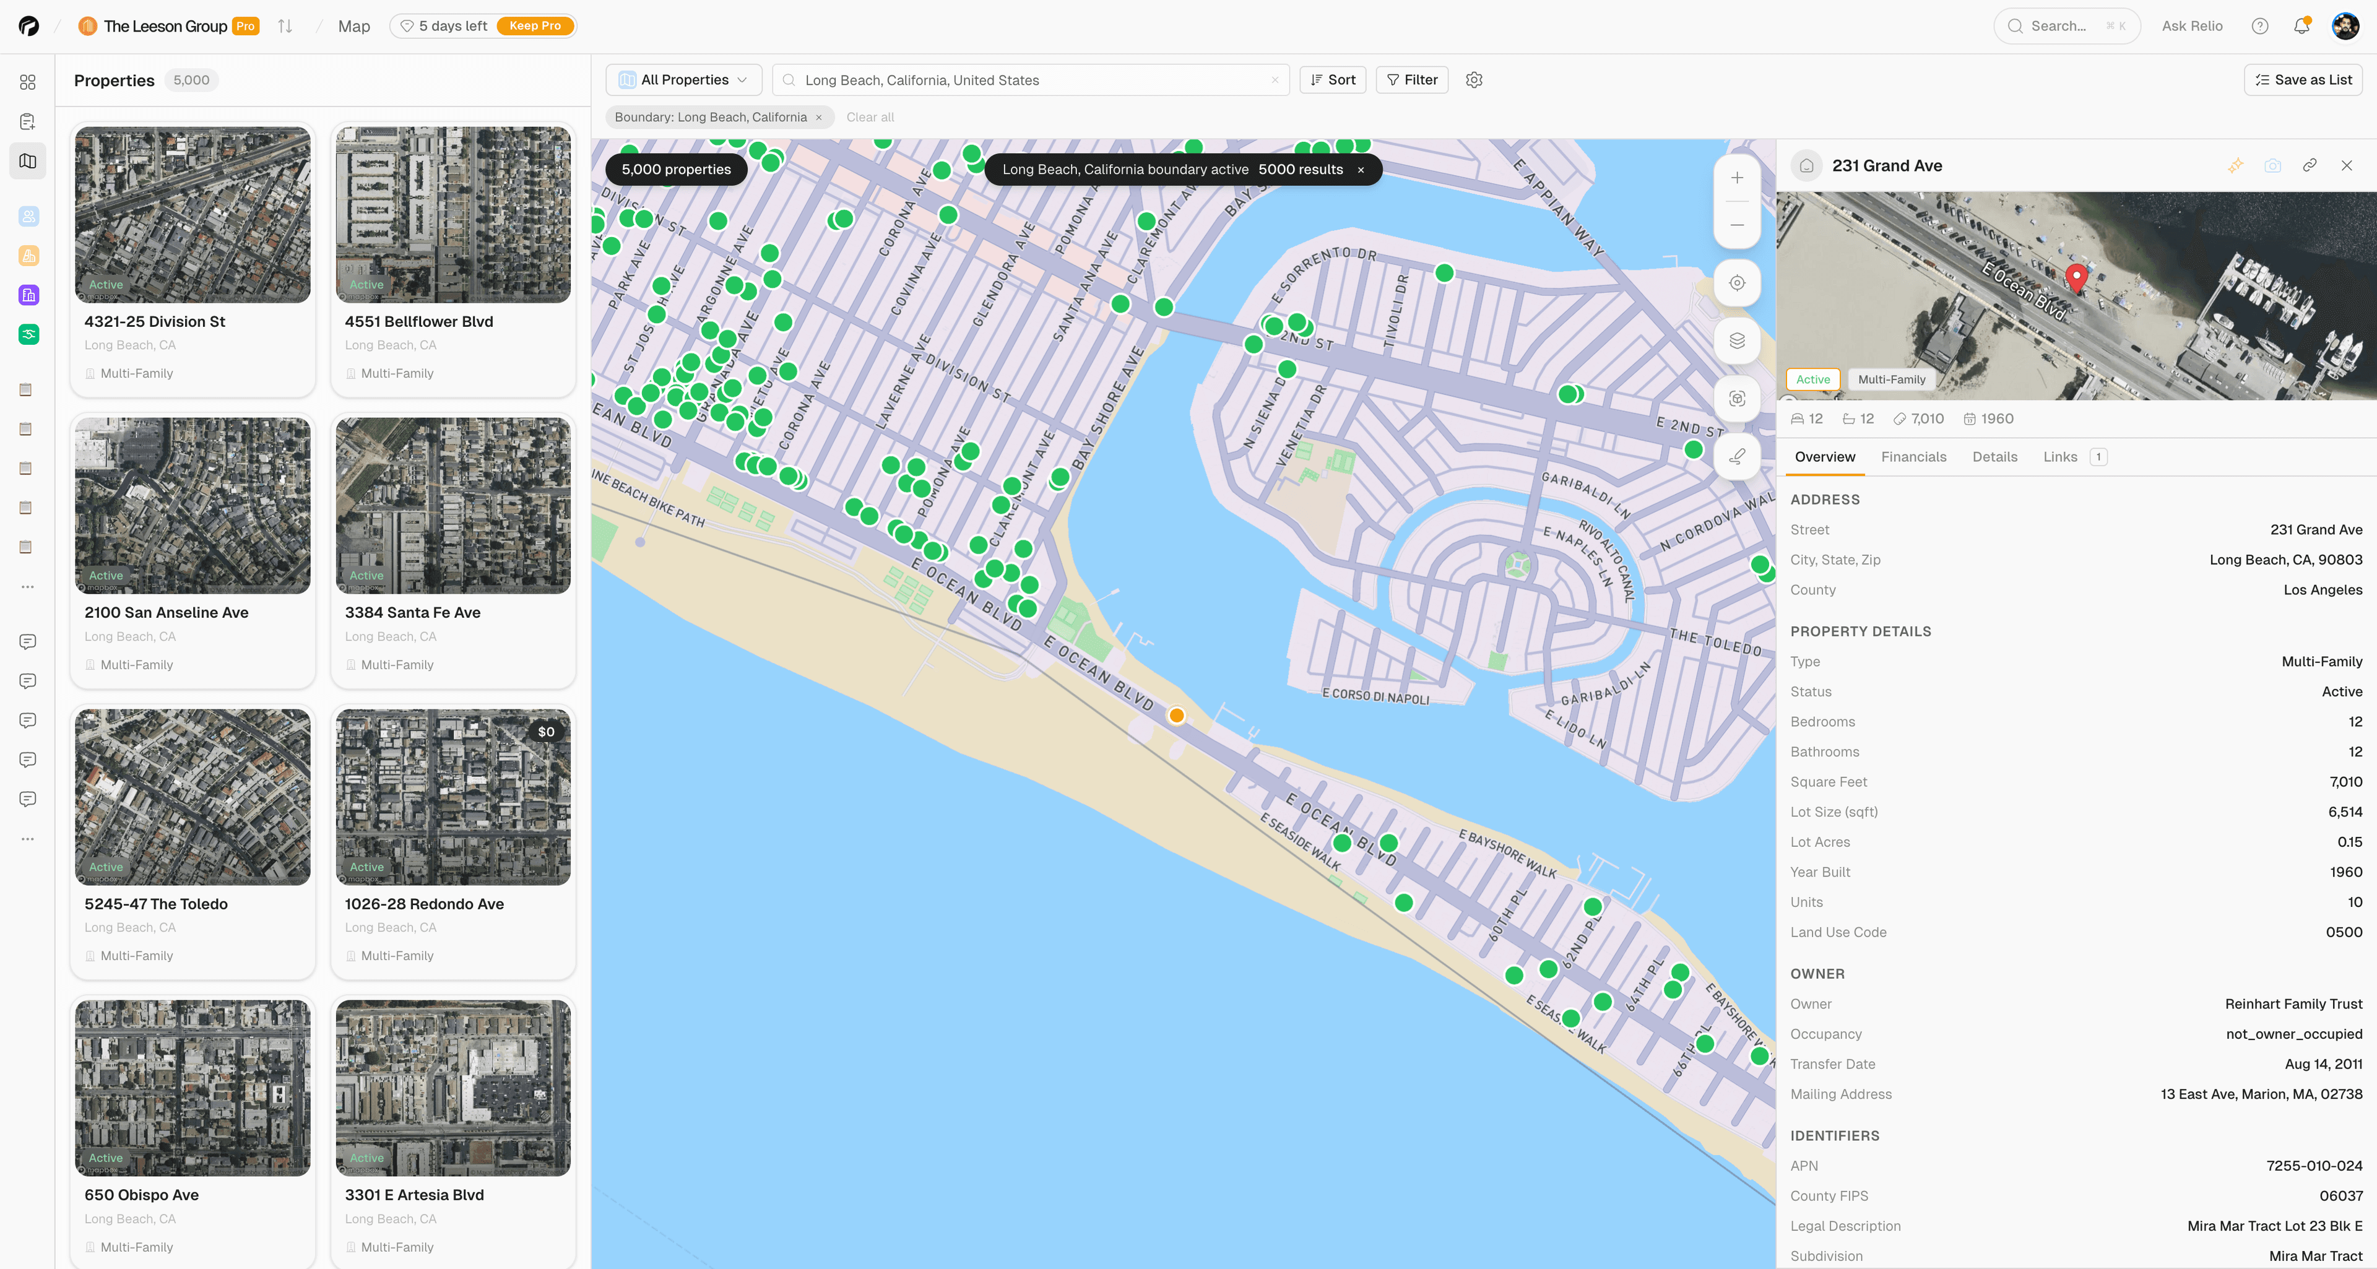
Task: Switch to the Financials tab
Action: coord(1914,456)
